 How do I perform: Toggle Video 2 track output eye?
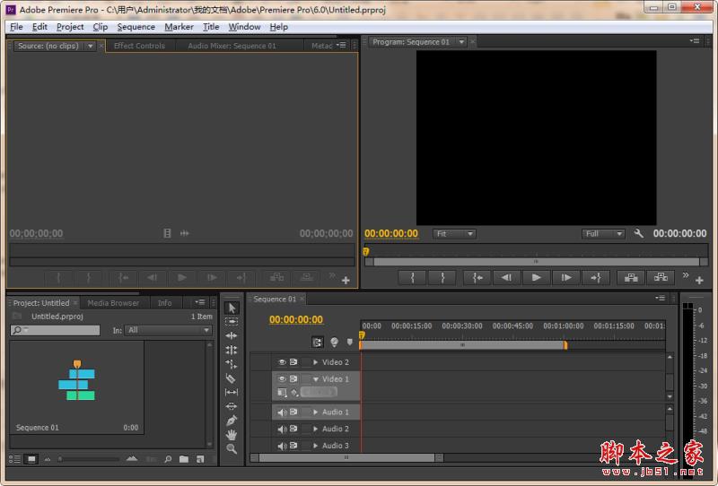[x=282, y=362]
